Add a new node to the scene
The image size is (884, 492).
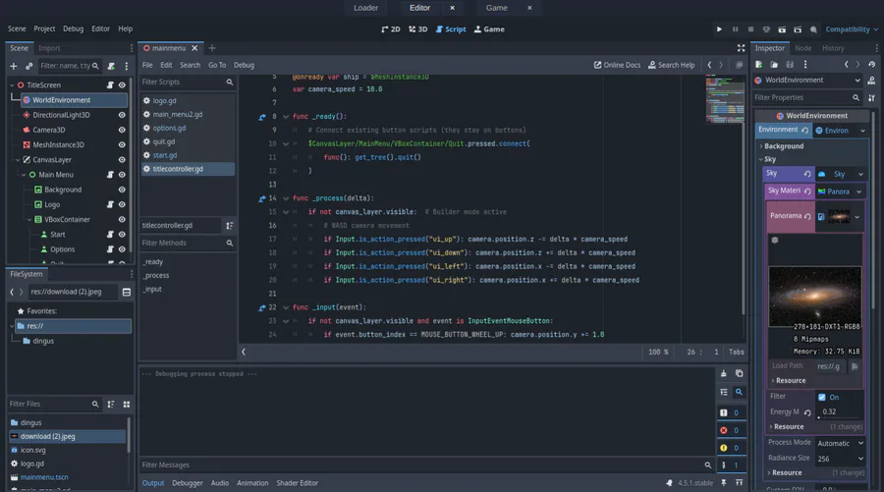[14, 66]
